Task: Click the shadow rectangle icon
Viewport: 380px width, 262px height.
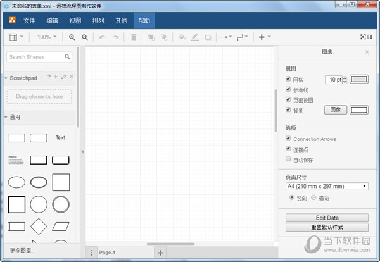Action: tap(208, 37)
